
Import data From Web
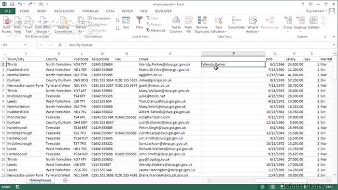click(17, 25)
